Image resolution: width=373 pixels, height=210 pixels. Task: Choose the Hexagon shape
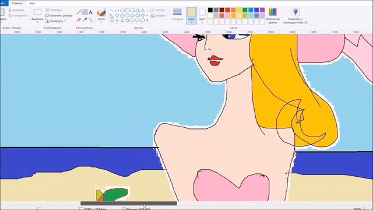pyautogui.click(x=128, y=16)
